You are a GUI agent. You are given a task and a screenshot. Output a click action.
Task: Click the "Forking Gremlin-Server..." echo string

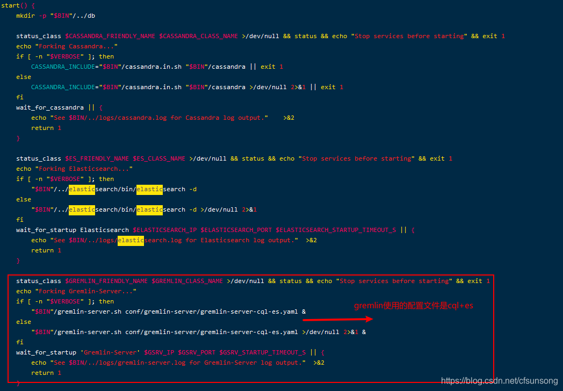pyautogui.click(x=87, y=291)
